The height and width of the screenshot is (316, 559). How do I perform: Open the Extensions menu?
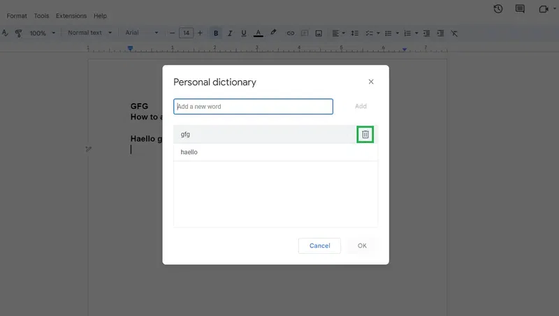tap(71, 15)
